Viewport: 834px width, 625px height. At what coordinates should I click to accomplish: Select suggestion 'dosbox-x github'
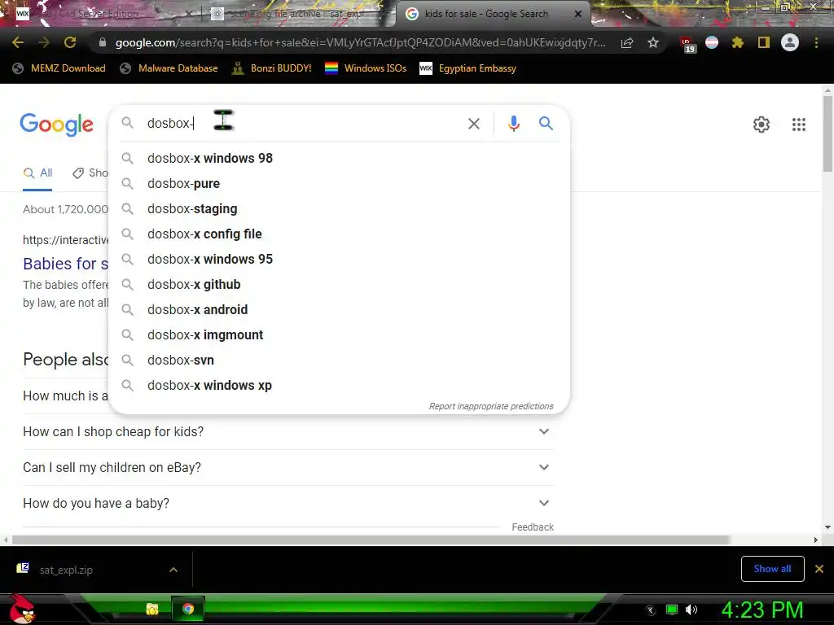click(x=339, y=284)
